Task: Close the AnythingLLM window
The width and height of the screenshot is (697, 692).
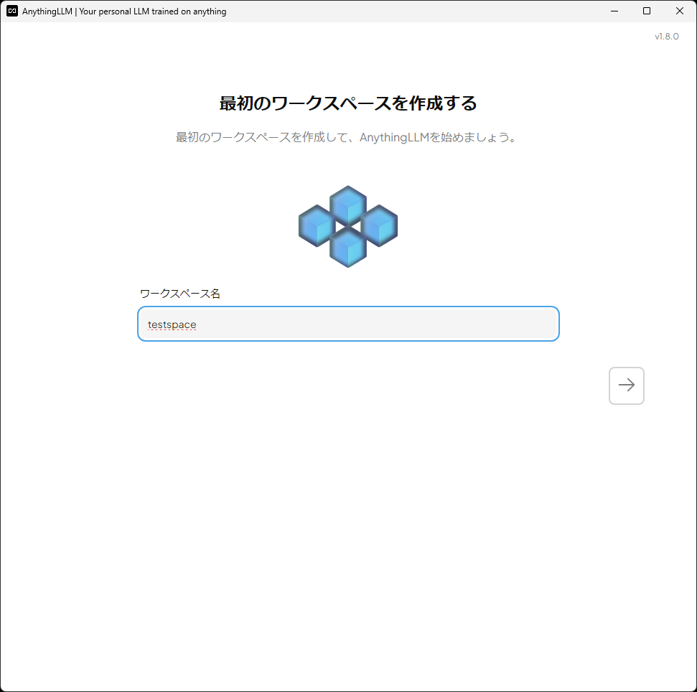Action: click(x=680, y=11)
